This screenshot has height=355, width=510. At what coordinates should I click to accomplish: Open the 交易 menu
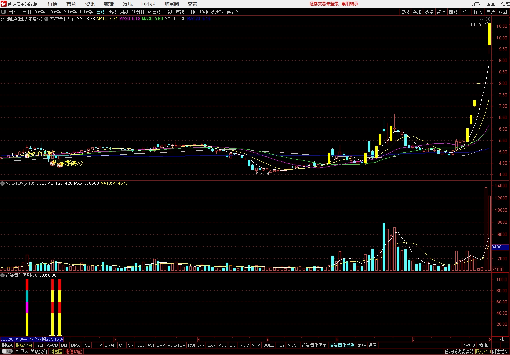click(193, 4)
